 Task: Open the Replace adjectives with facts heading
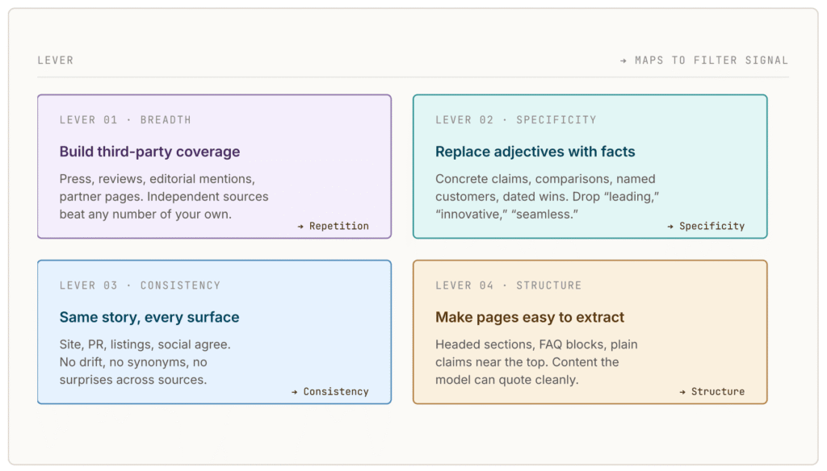tap(535, 152)
